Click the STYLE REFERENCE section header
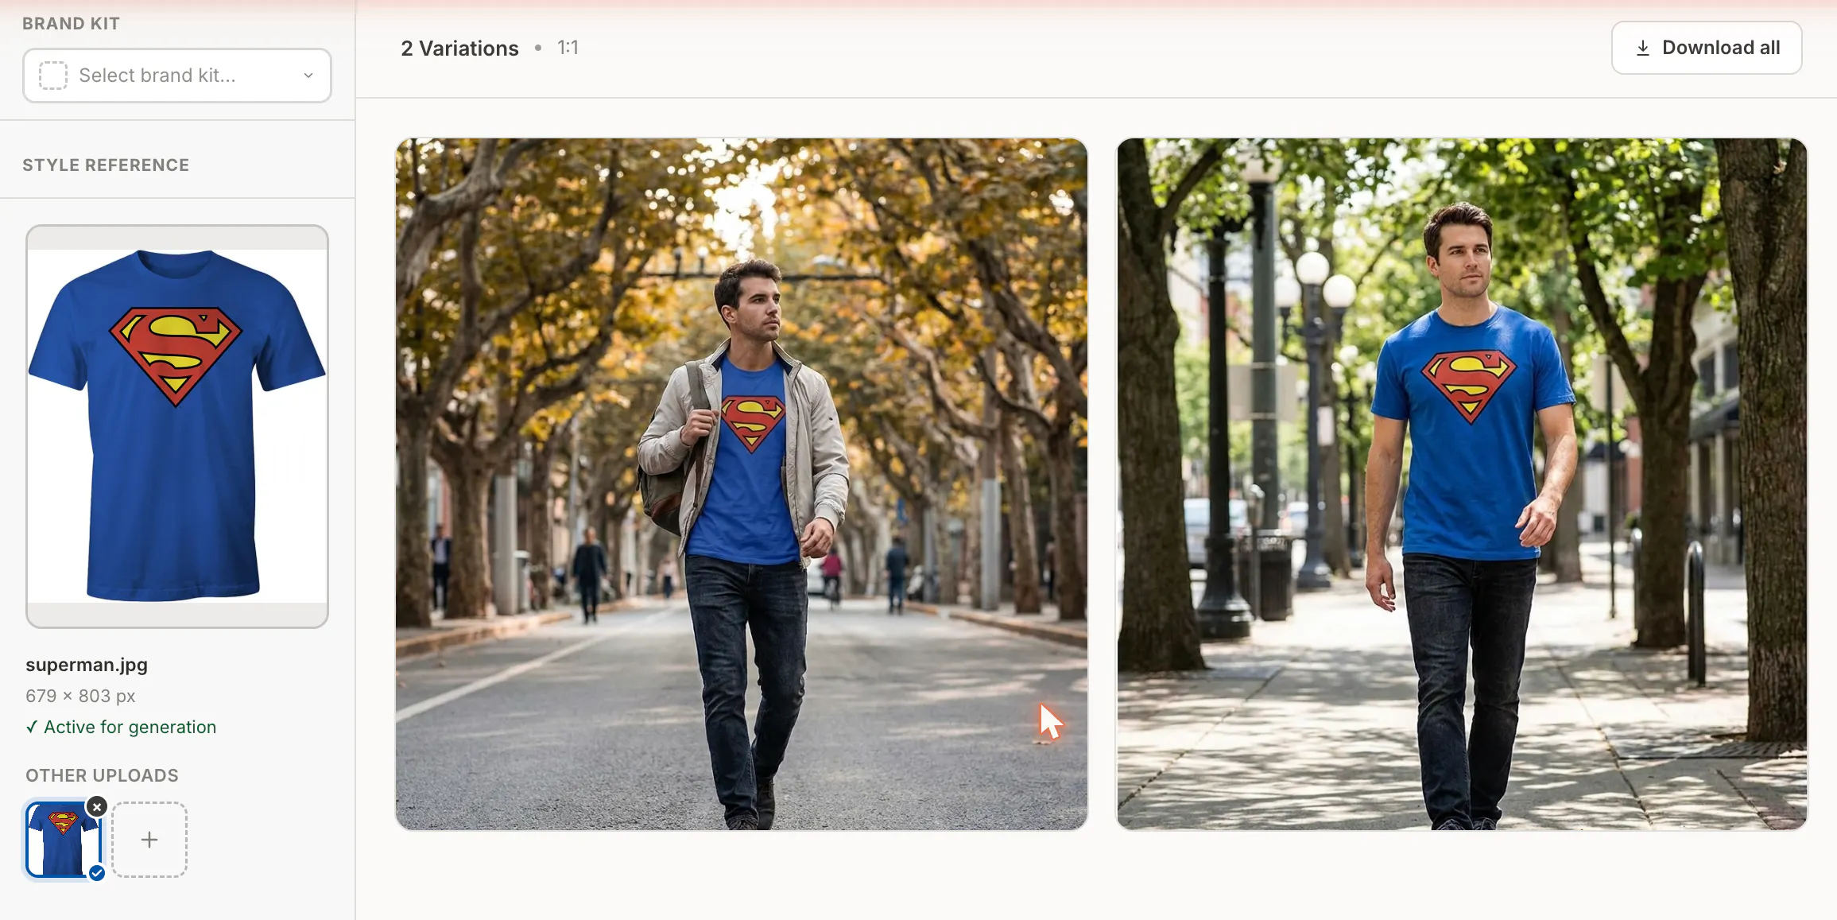 pyautogui.click(x=106, y=165)
